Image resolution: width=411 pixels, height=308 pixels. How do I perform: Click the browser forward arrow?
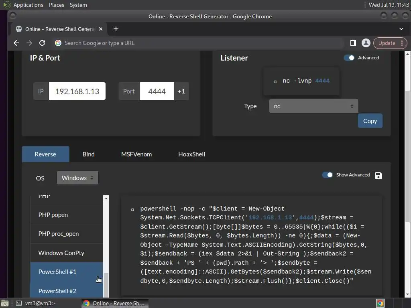coord(29,43)
